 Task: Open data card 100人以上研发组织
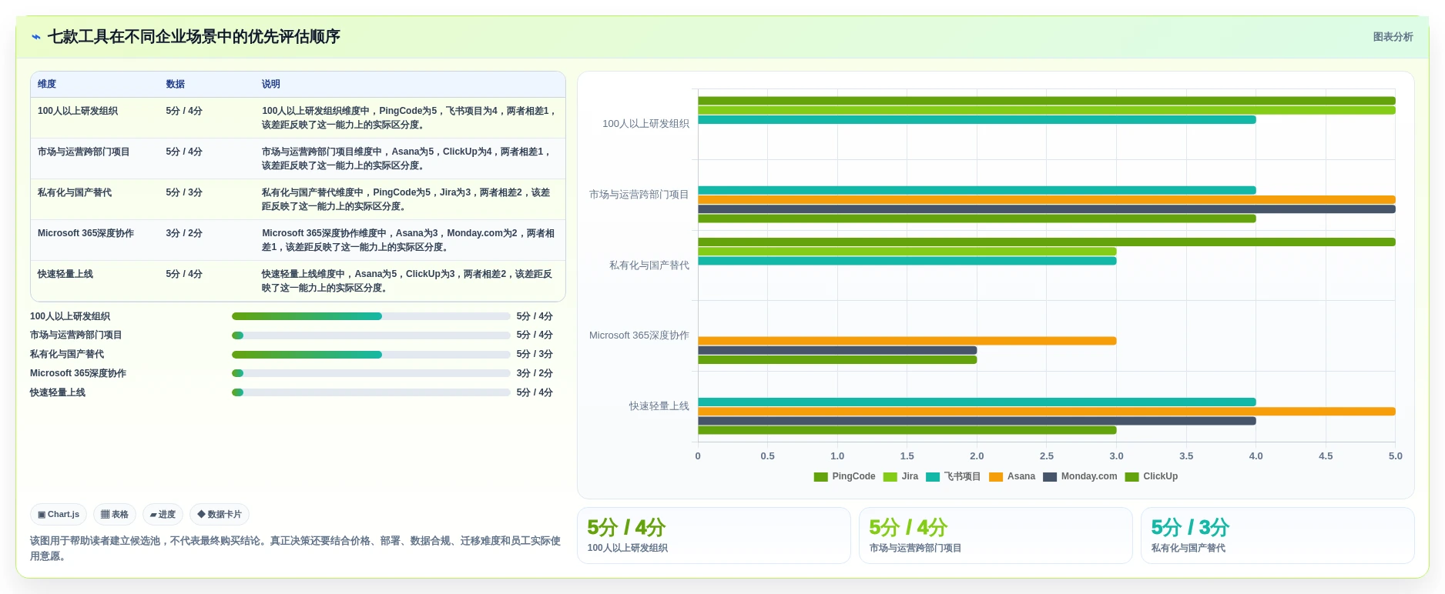[x=713, y=536]
